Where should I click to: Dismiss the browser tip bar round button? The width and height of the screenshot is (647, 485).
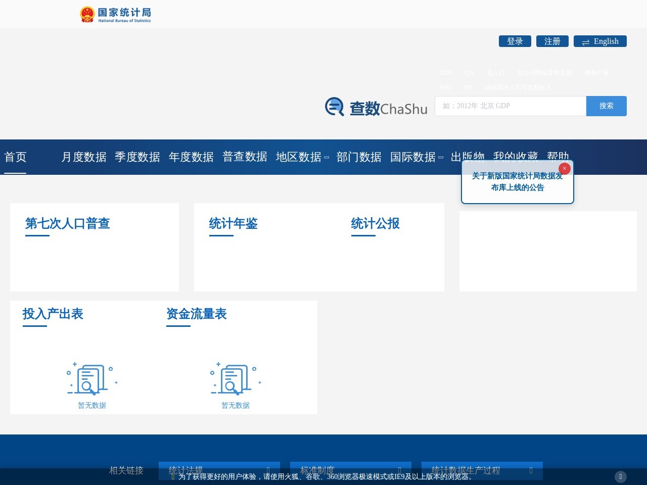[621, 476]
